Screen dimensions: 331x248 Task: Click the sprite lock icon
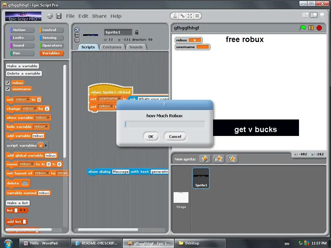pyautogui.click(x=137, y=32)
